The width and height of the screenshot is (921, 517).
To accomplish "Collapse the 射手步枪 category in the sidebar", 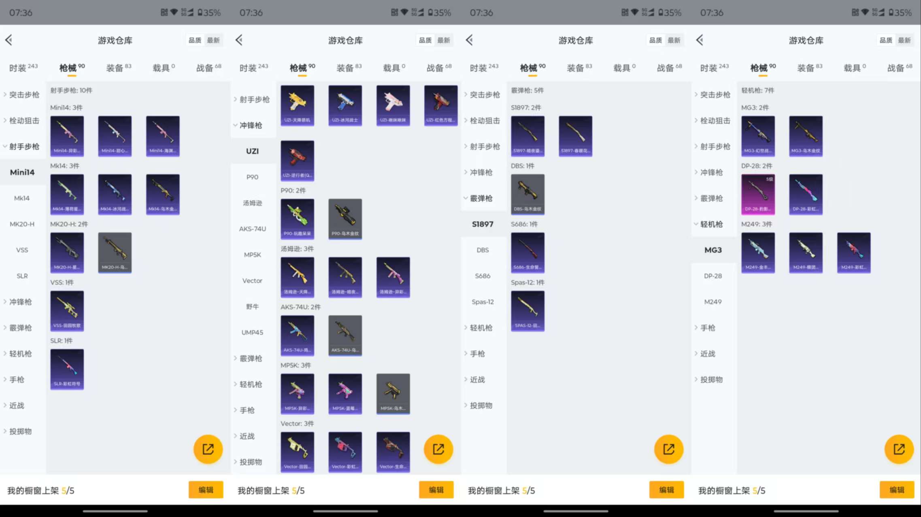I will pos(22,146).
